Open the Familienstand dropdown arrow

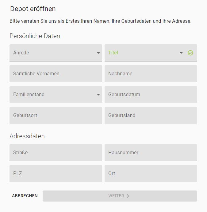(x=98, y=95)
